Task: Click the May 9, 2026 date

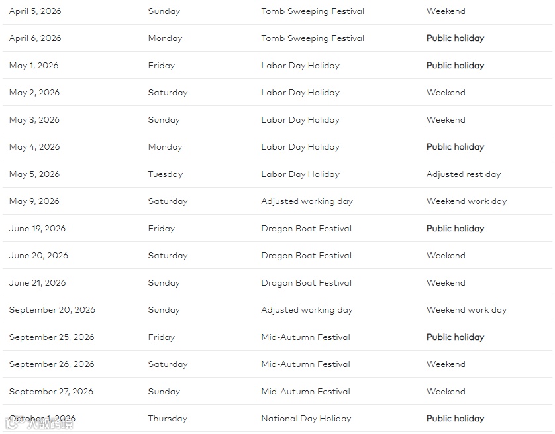Action: [x=34, y=201]
